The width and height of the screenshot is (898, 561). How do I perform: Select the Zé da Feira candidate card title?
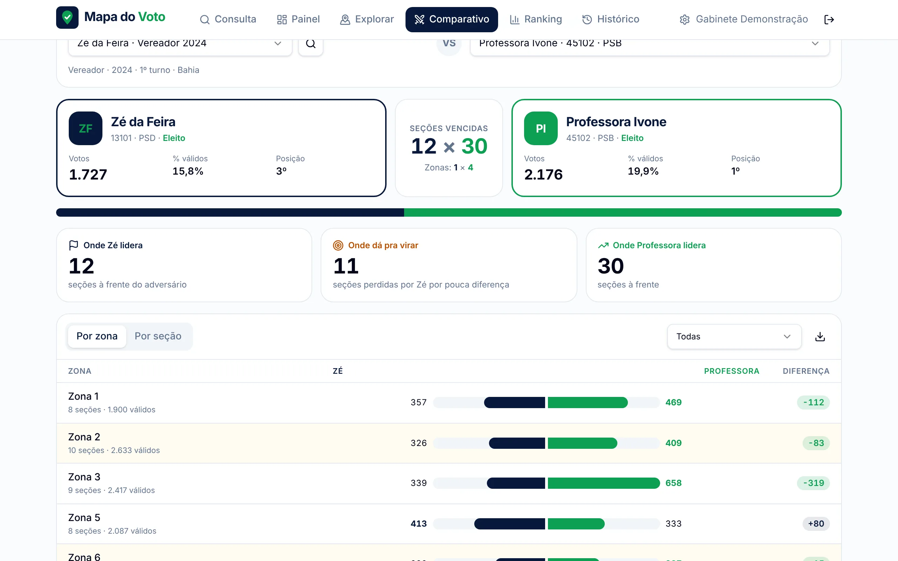coord(143,122)
